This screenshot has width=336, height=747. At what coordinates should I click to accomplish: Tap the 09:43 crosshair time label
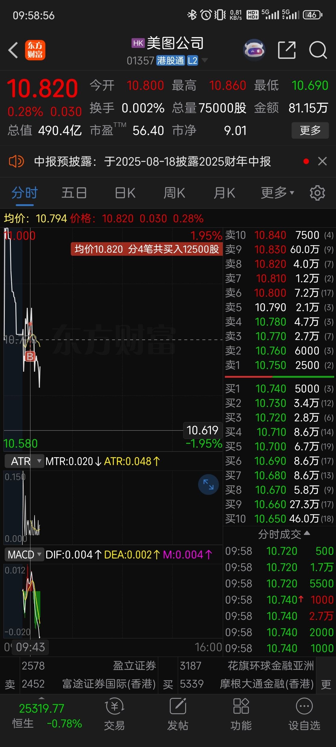coord(30,647)
